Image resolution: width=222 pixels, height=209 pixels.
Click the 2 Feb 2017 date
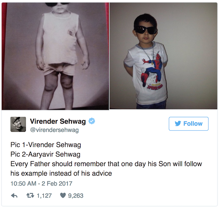[57, 184]
